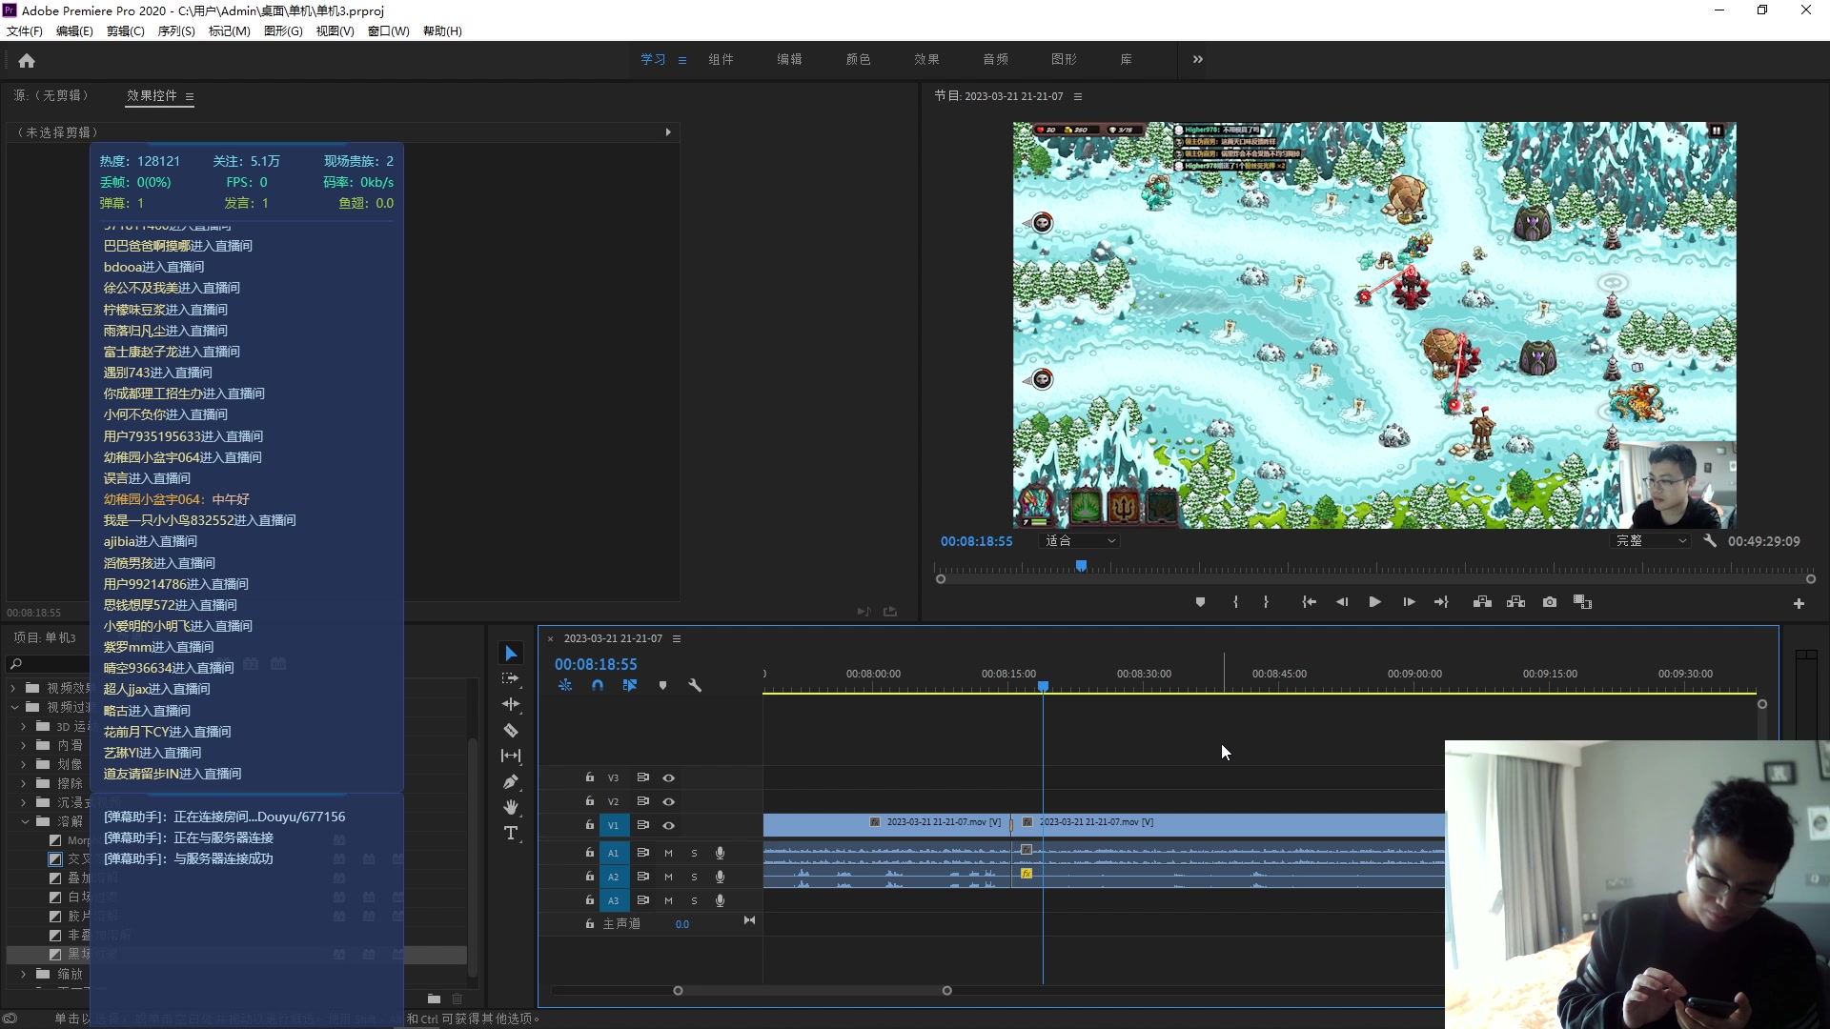Collapse 视频过渡 folder
The image size is (1830, 1029).
point(14,707)
